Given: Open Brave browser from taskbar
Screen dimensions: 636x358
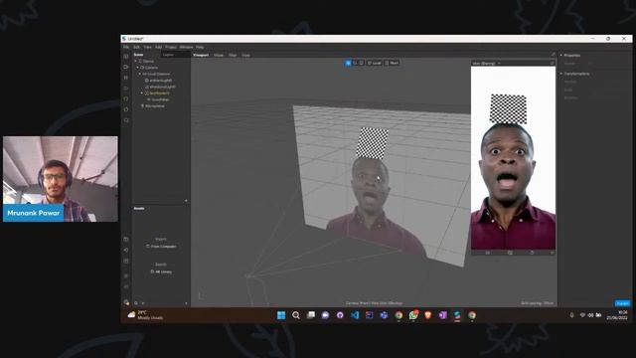Looking at the screenshot, I should [x=428, y=315].
